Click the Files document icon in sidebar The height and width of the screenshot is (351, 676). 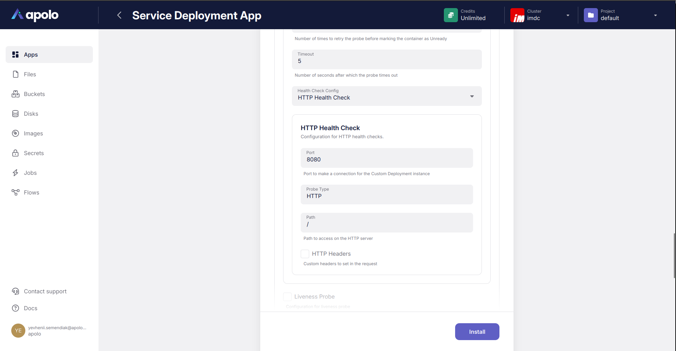15,74
